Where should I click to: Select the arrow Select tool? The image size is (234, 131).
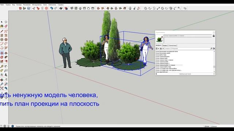click(2, 22)
